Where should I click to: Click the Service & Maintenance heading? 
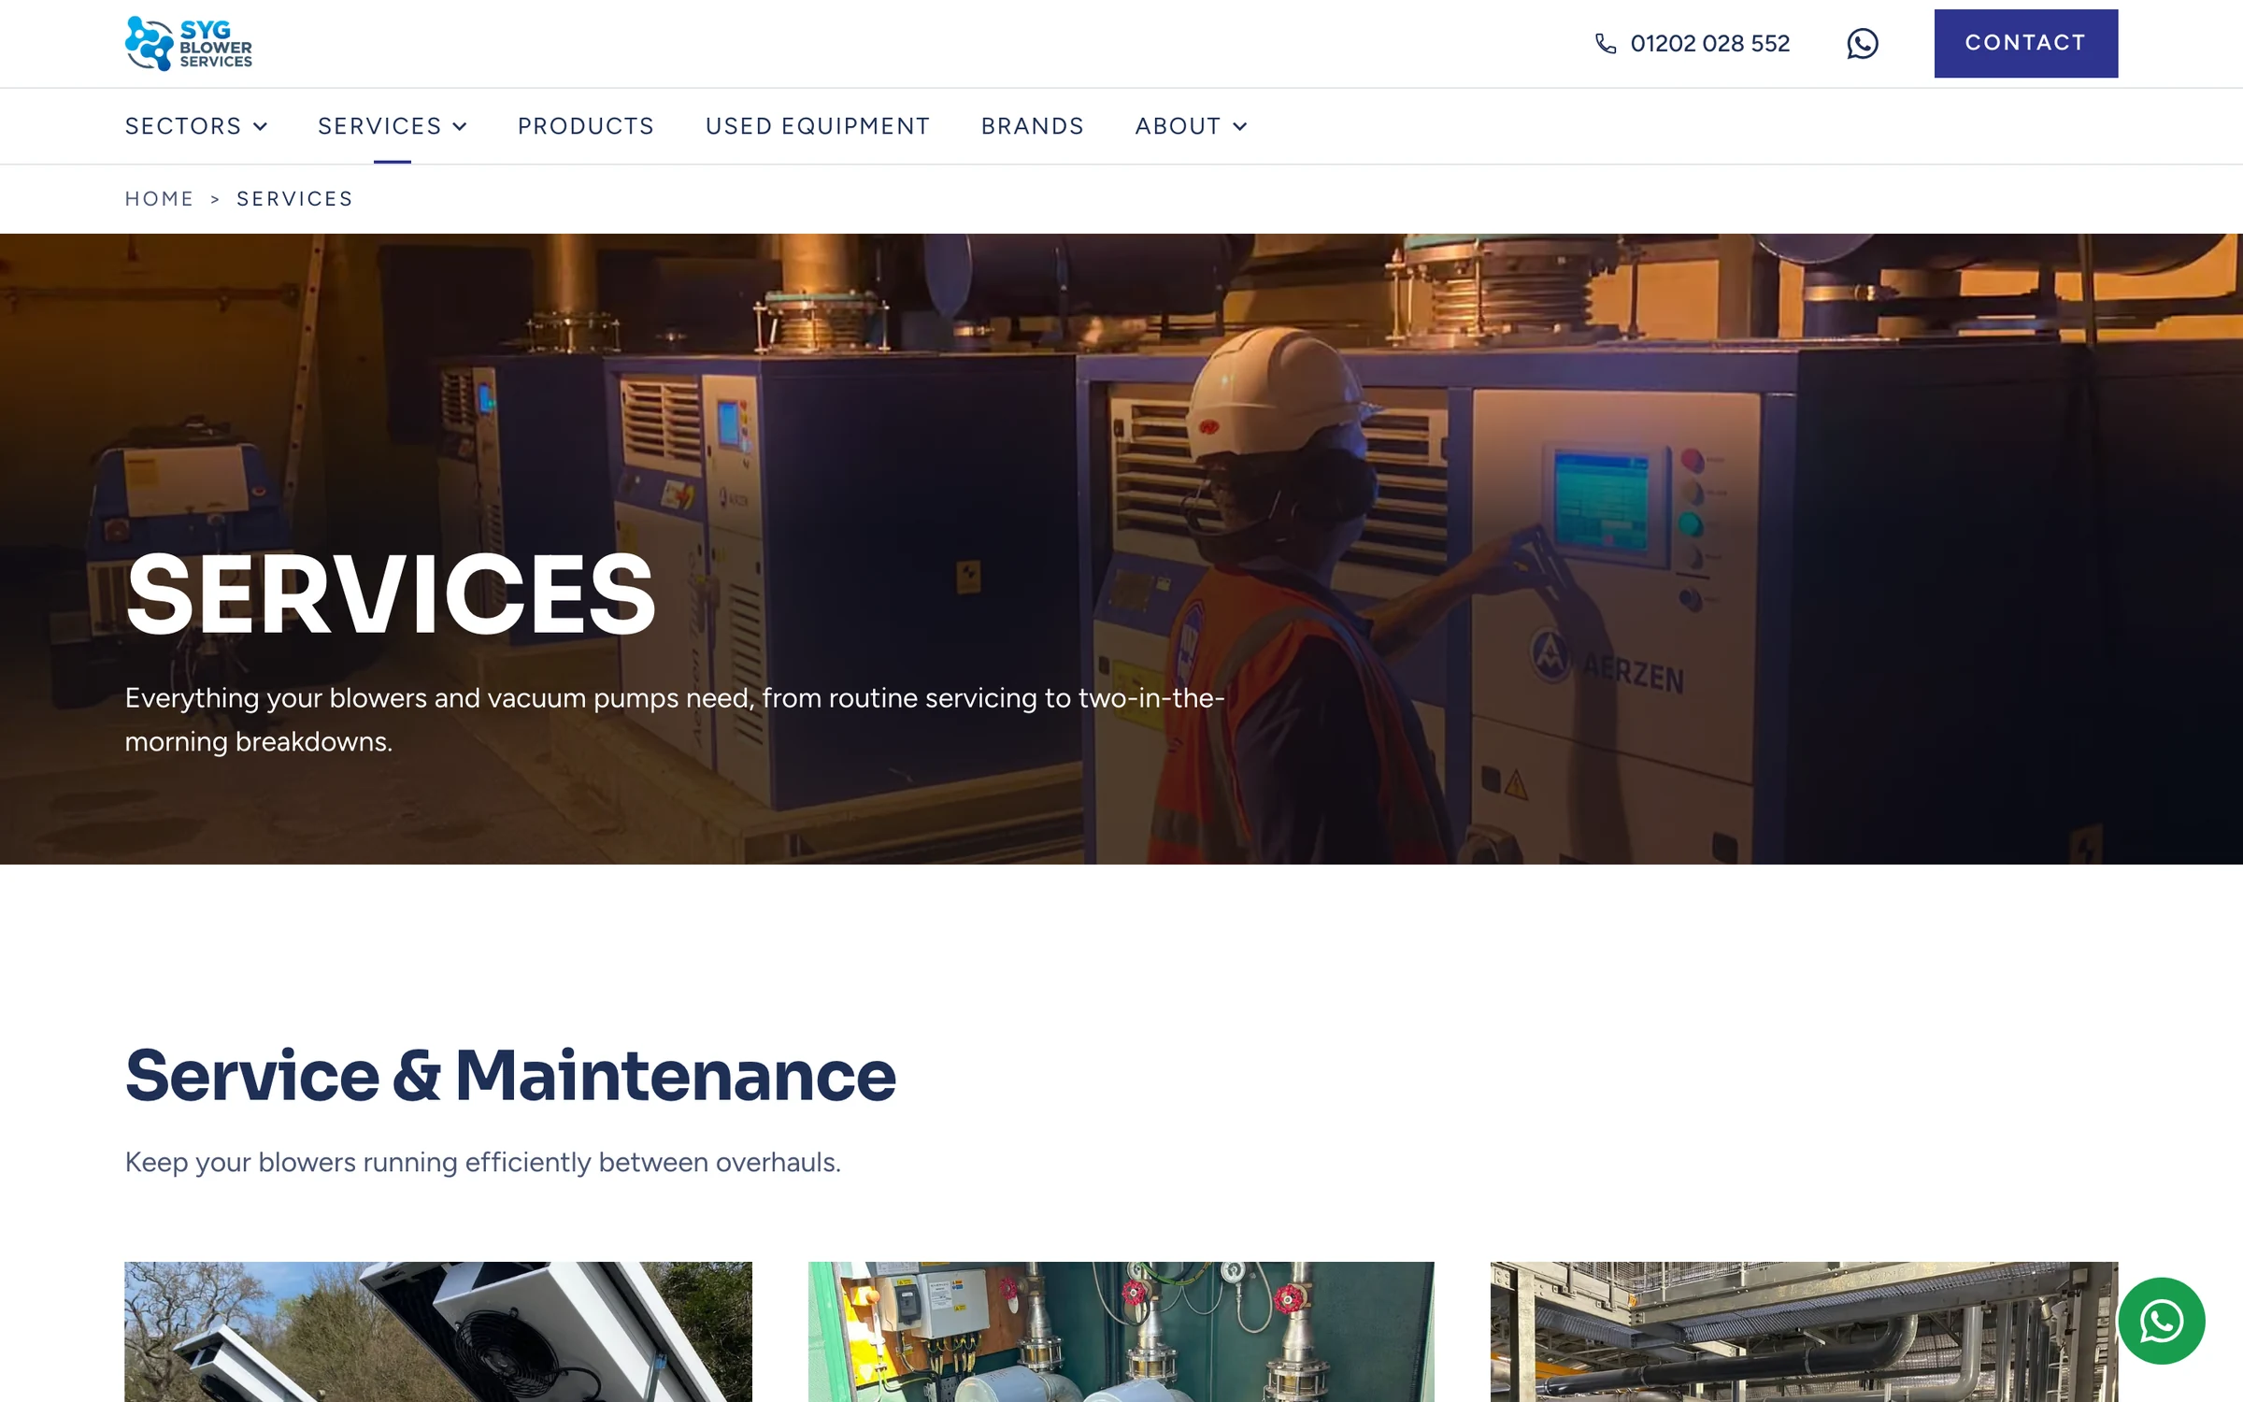coord(510,1076)
